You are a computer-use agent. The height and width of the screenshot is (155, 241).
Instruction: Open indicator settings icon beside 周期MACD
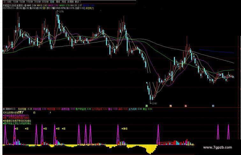click(4, 109)
